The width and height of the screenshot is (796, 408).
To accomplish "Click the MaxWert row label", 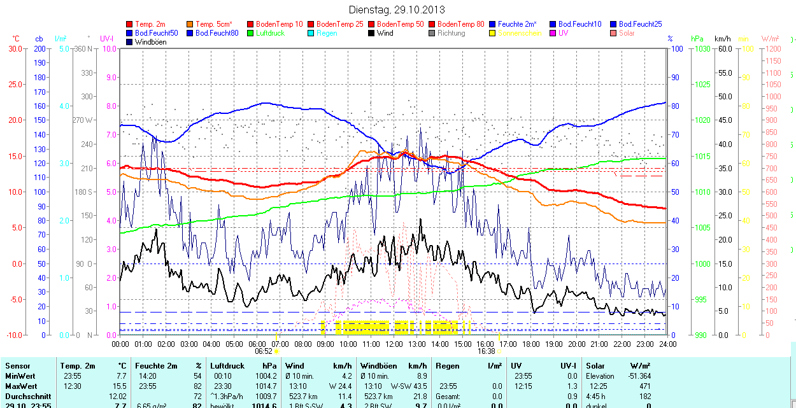I will coord(21,386).
